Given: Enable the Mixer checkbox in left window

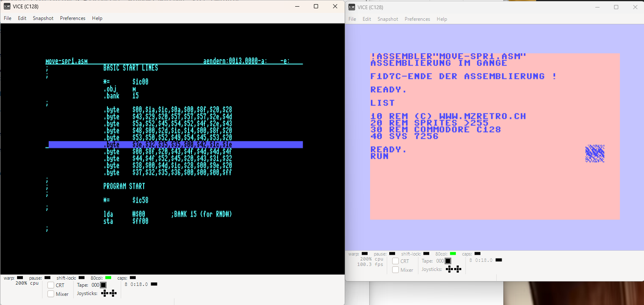Looking at the screenshot, I should (x=51, y=294).
